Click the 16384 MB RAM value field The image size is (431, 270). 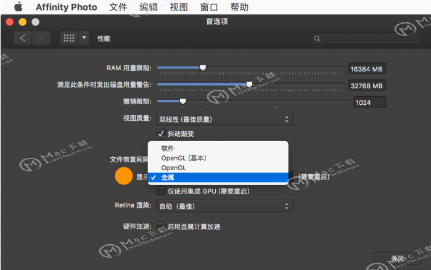point(367,69)
